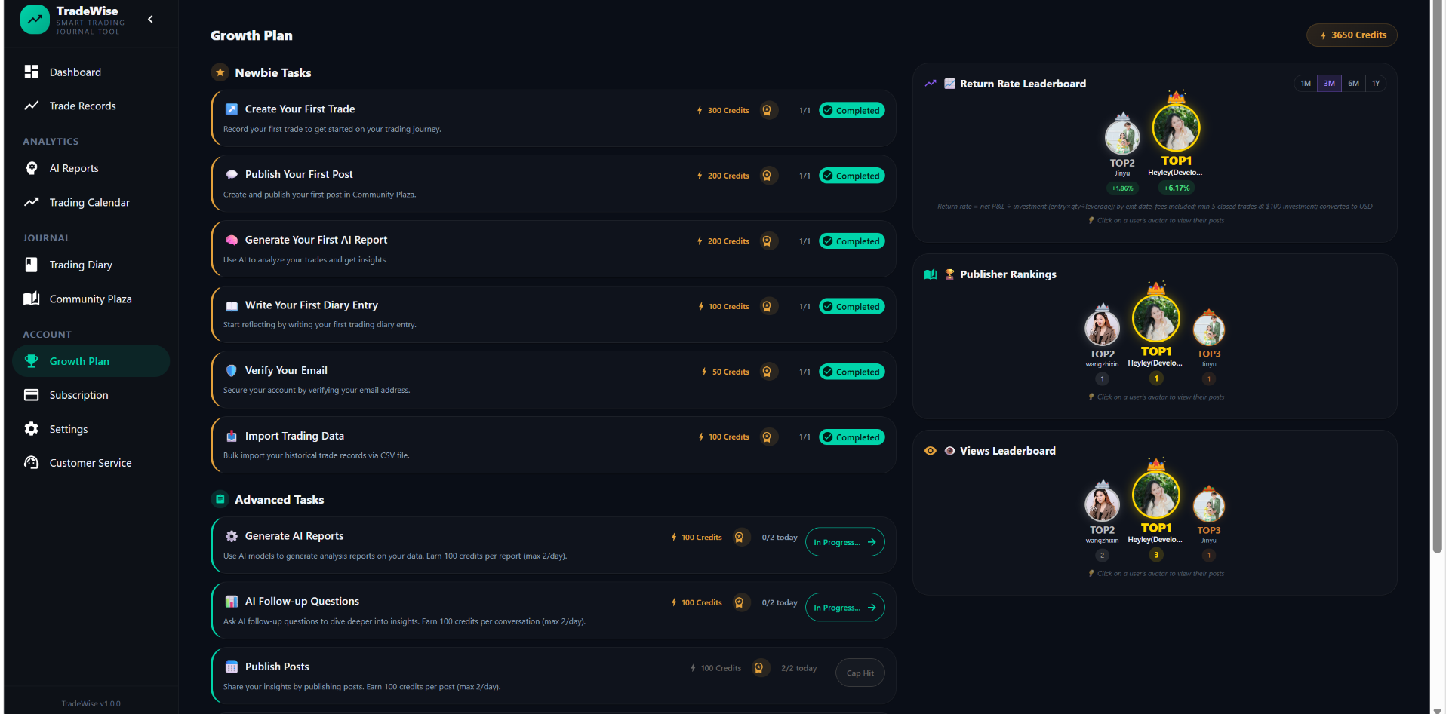
Task: Open TOP1 avatar in Publisher Rankings
Action: 1155,318
